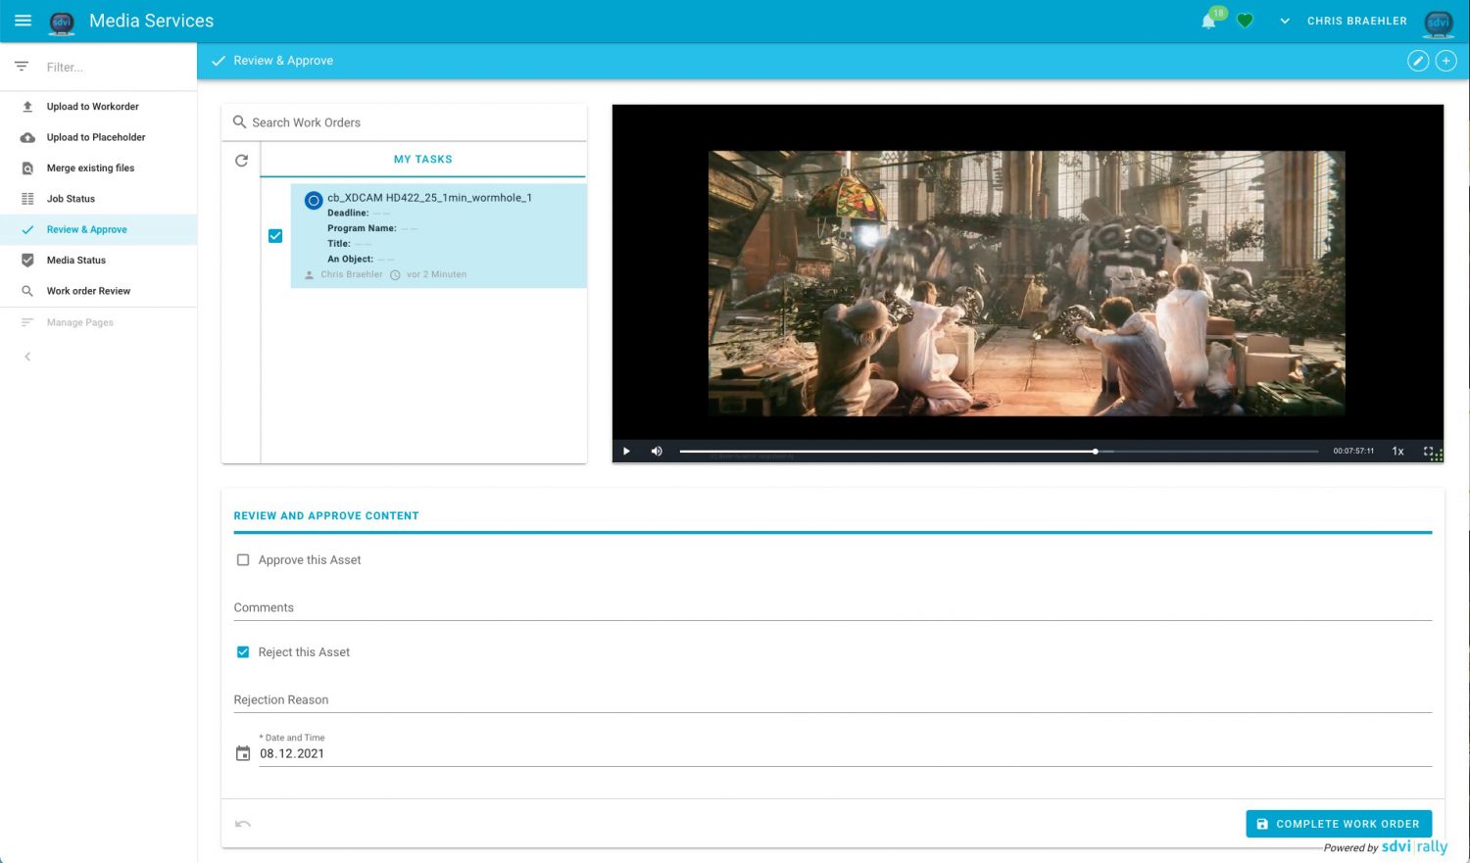Screen dimensions: 1470x863
Task: Click the undo arrow icon
Action: point(243,824)
